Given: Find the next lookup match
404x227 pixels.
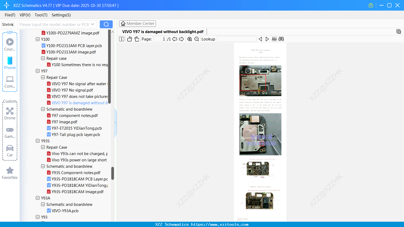Looking at the screenshot, I should tap(267, 39).
